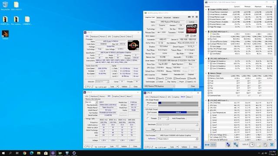278x156 pixels.
Task: Click the BIOS export share icon
Action: [187, 36]
